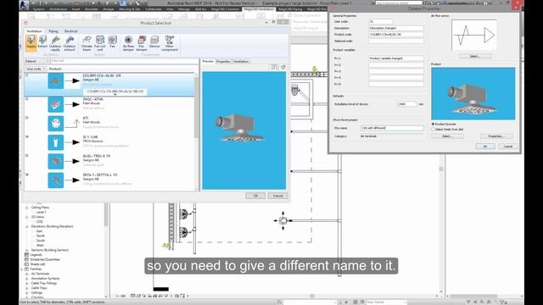Select the Fan coil unit icon
The image size is (543, 305).
click(100, 43)
